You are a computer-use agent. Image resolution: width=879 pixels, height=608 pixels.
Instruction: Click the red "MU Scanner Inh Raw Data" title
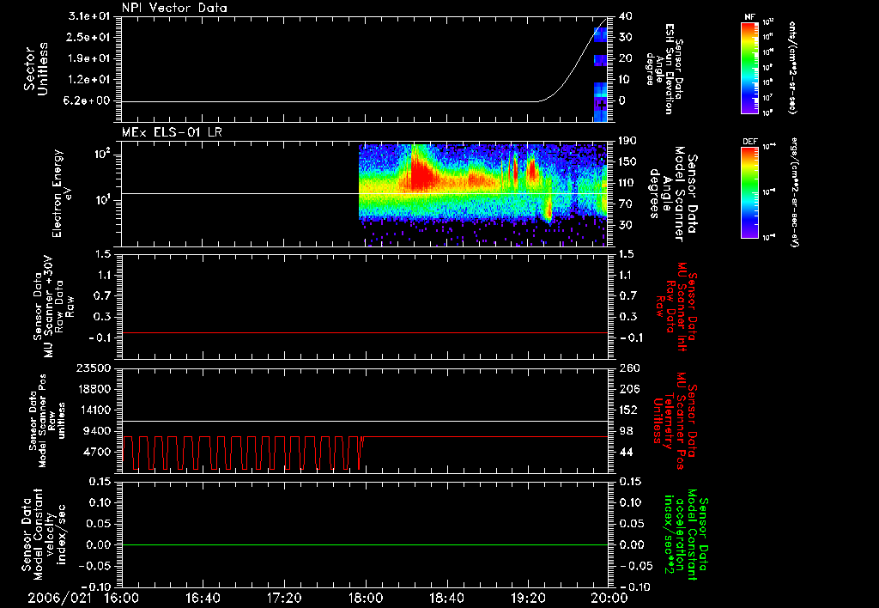pyautogui.click(x=675, y=305)
